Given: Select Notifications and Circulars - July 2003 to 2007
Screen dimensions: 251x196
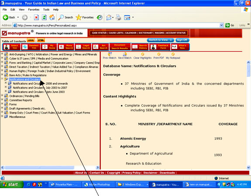Looking at the screenshot, I should (40, 88).
